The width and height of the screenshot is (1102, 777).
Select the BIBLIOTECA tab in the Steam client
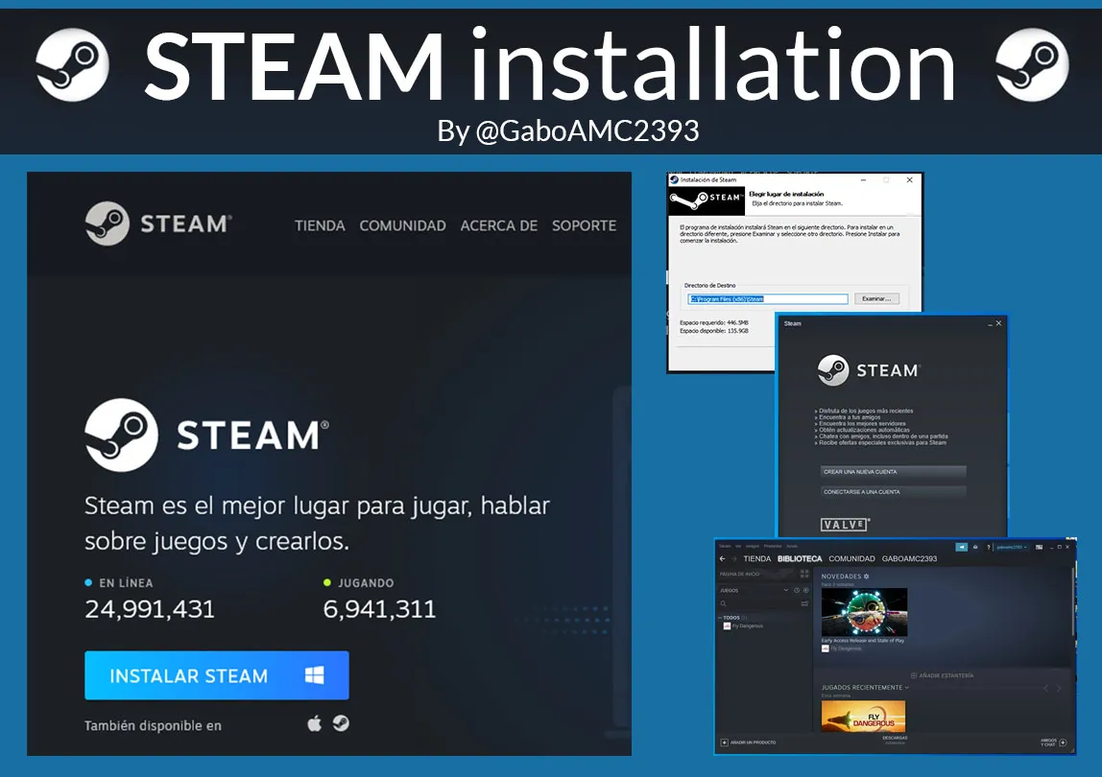tap(800, 558)
